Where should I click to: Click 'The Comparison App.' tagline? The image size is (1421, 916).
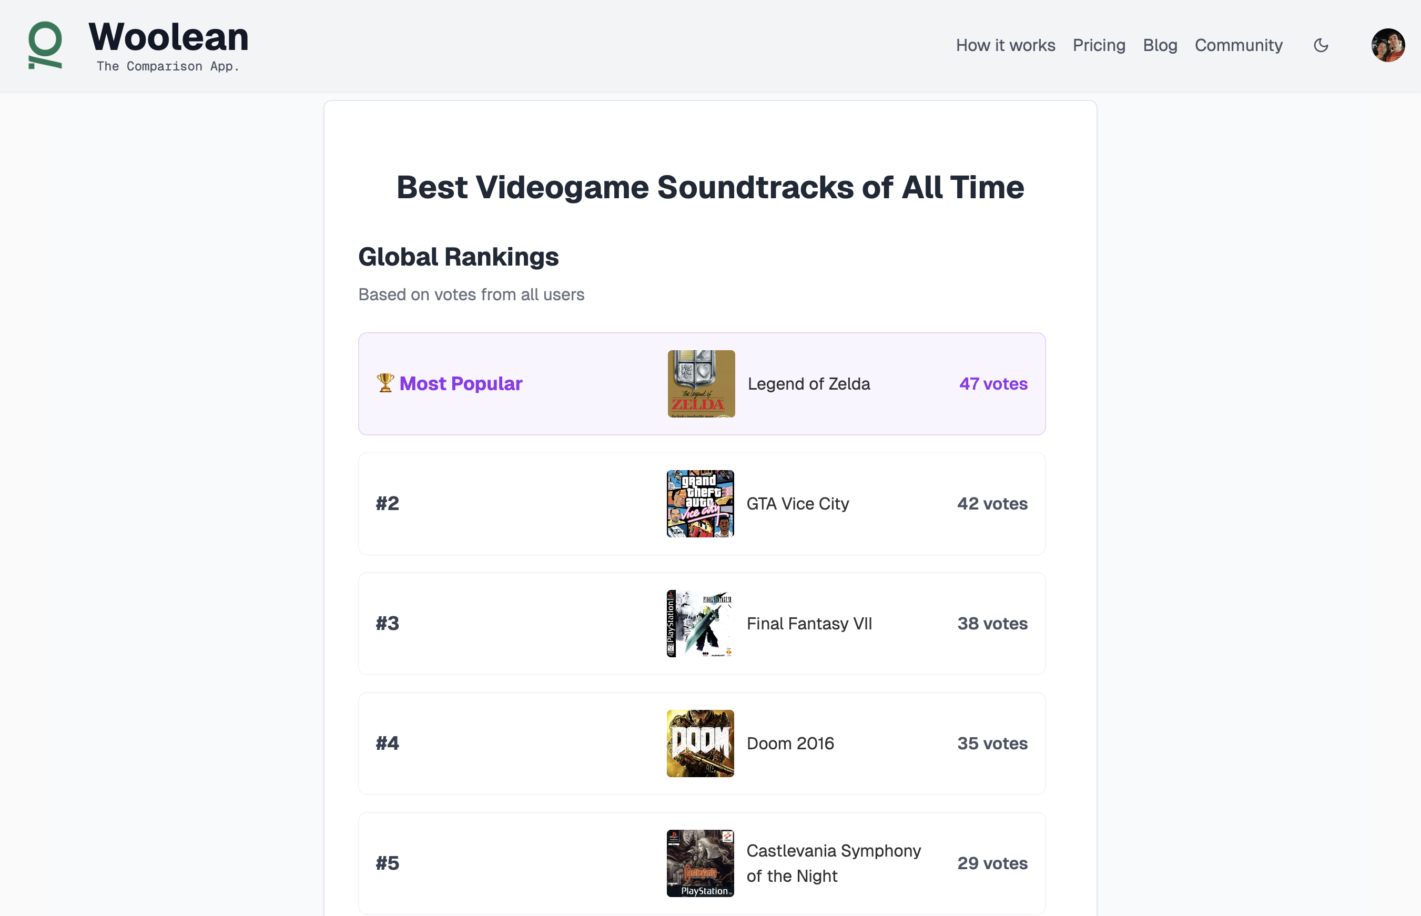pos(168,66)
